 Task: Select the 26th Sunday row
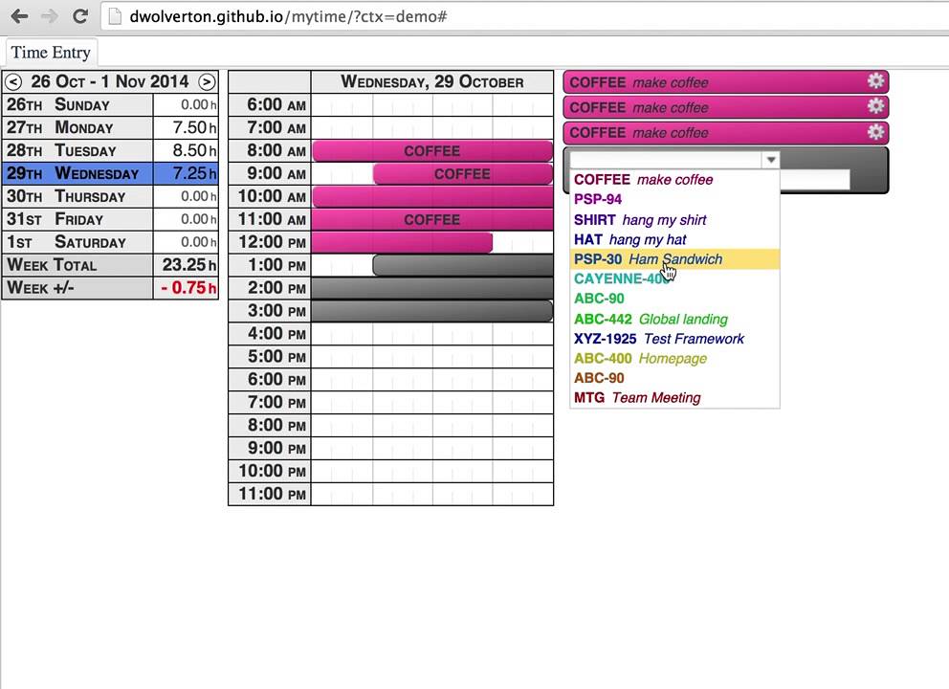(x=110, y=104)
